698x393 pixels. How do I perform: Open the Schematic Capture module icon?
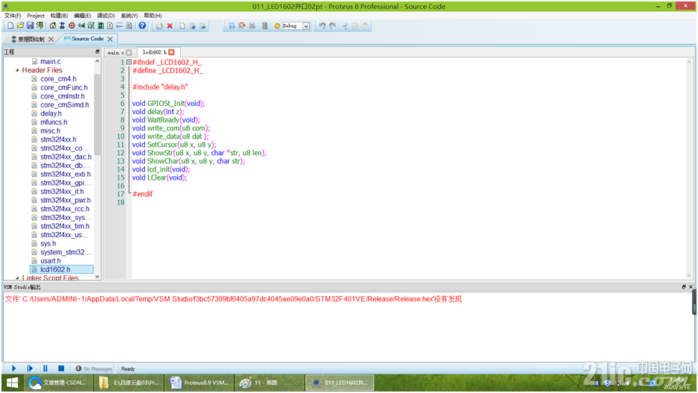point(62,26)
